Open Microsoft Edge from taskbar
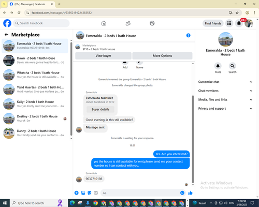The height and width of the screenshot is (207, 259). [x=72, y=203]
